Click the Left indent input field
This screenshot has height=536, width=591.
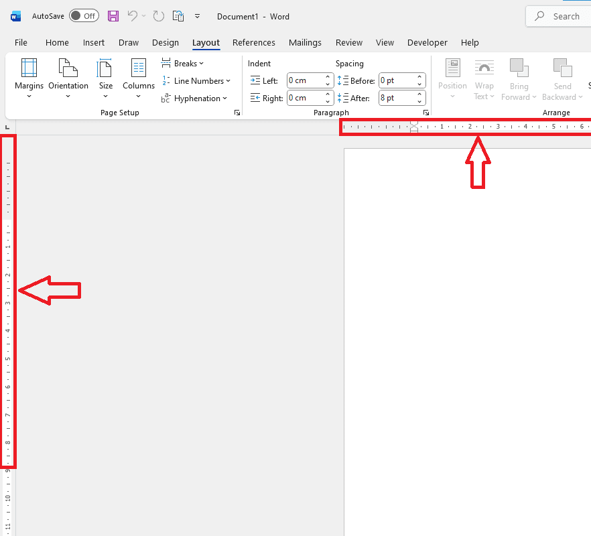[x=305, y=80]
